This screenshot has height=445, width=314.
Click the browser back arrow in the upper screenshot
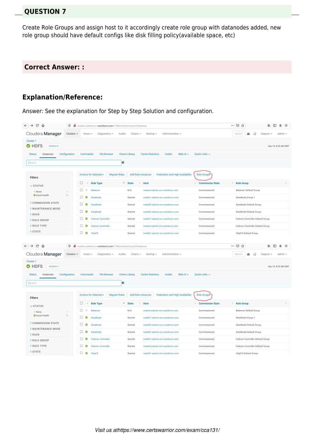(26, 125)
